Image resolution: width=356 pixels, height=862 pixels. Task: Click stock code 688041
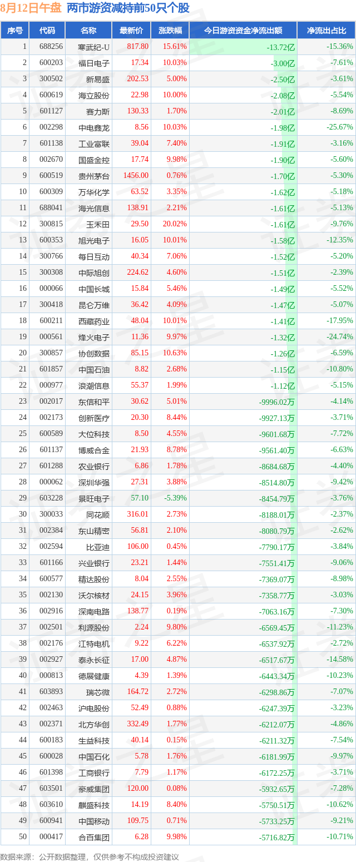pos(51,209)
